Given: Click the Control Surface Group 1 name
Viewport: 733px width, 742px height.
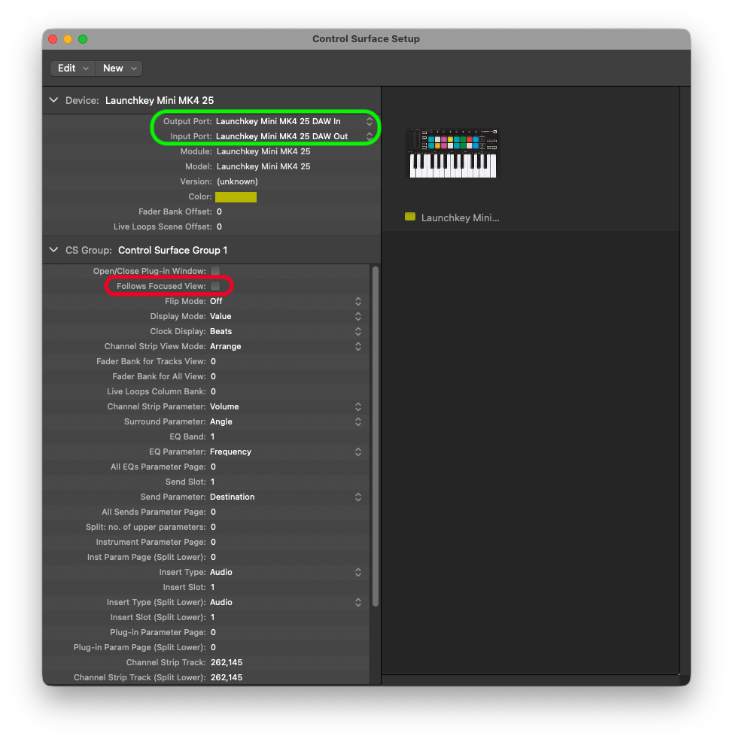Looking at the screenshot, I should click(x=173, y=251).
